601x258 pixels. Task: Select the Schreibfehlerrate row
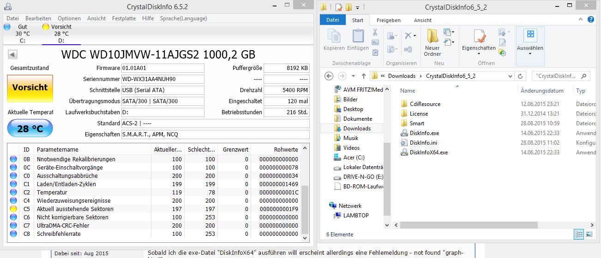154,234
